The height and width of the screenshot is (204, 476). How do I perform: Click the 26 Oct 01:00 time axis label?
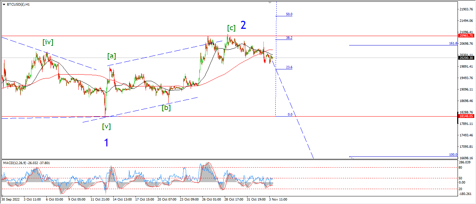coord(212,199)
